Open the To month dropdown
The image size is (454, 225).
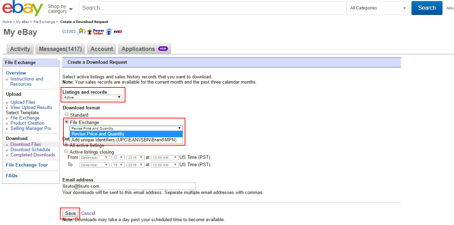[94, 165]
